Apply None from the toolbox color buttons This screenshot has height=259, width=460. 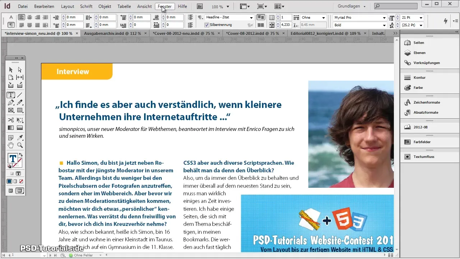pyautogui.click(x=21, y=181)
